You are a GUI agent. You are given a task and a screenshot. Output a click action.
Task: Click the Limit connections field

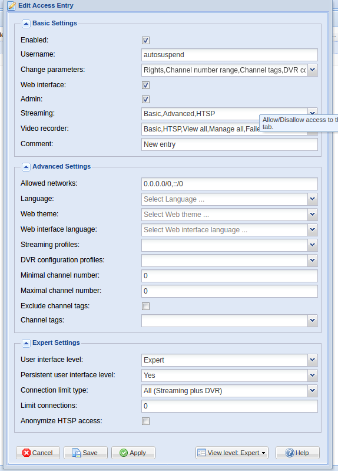pyautogui.click(x=229, y=406)
